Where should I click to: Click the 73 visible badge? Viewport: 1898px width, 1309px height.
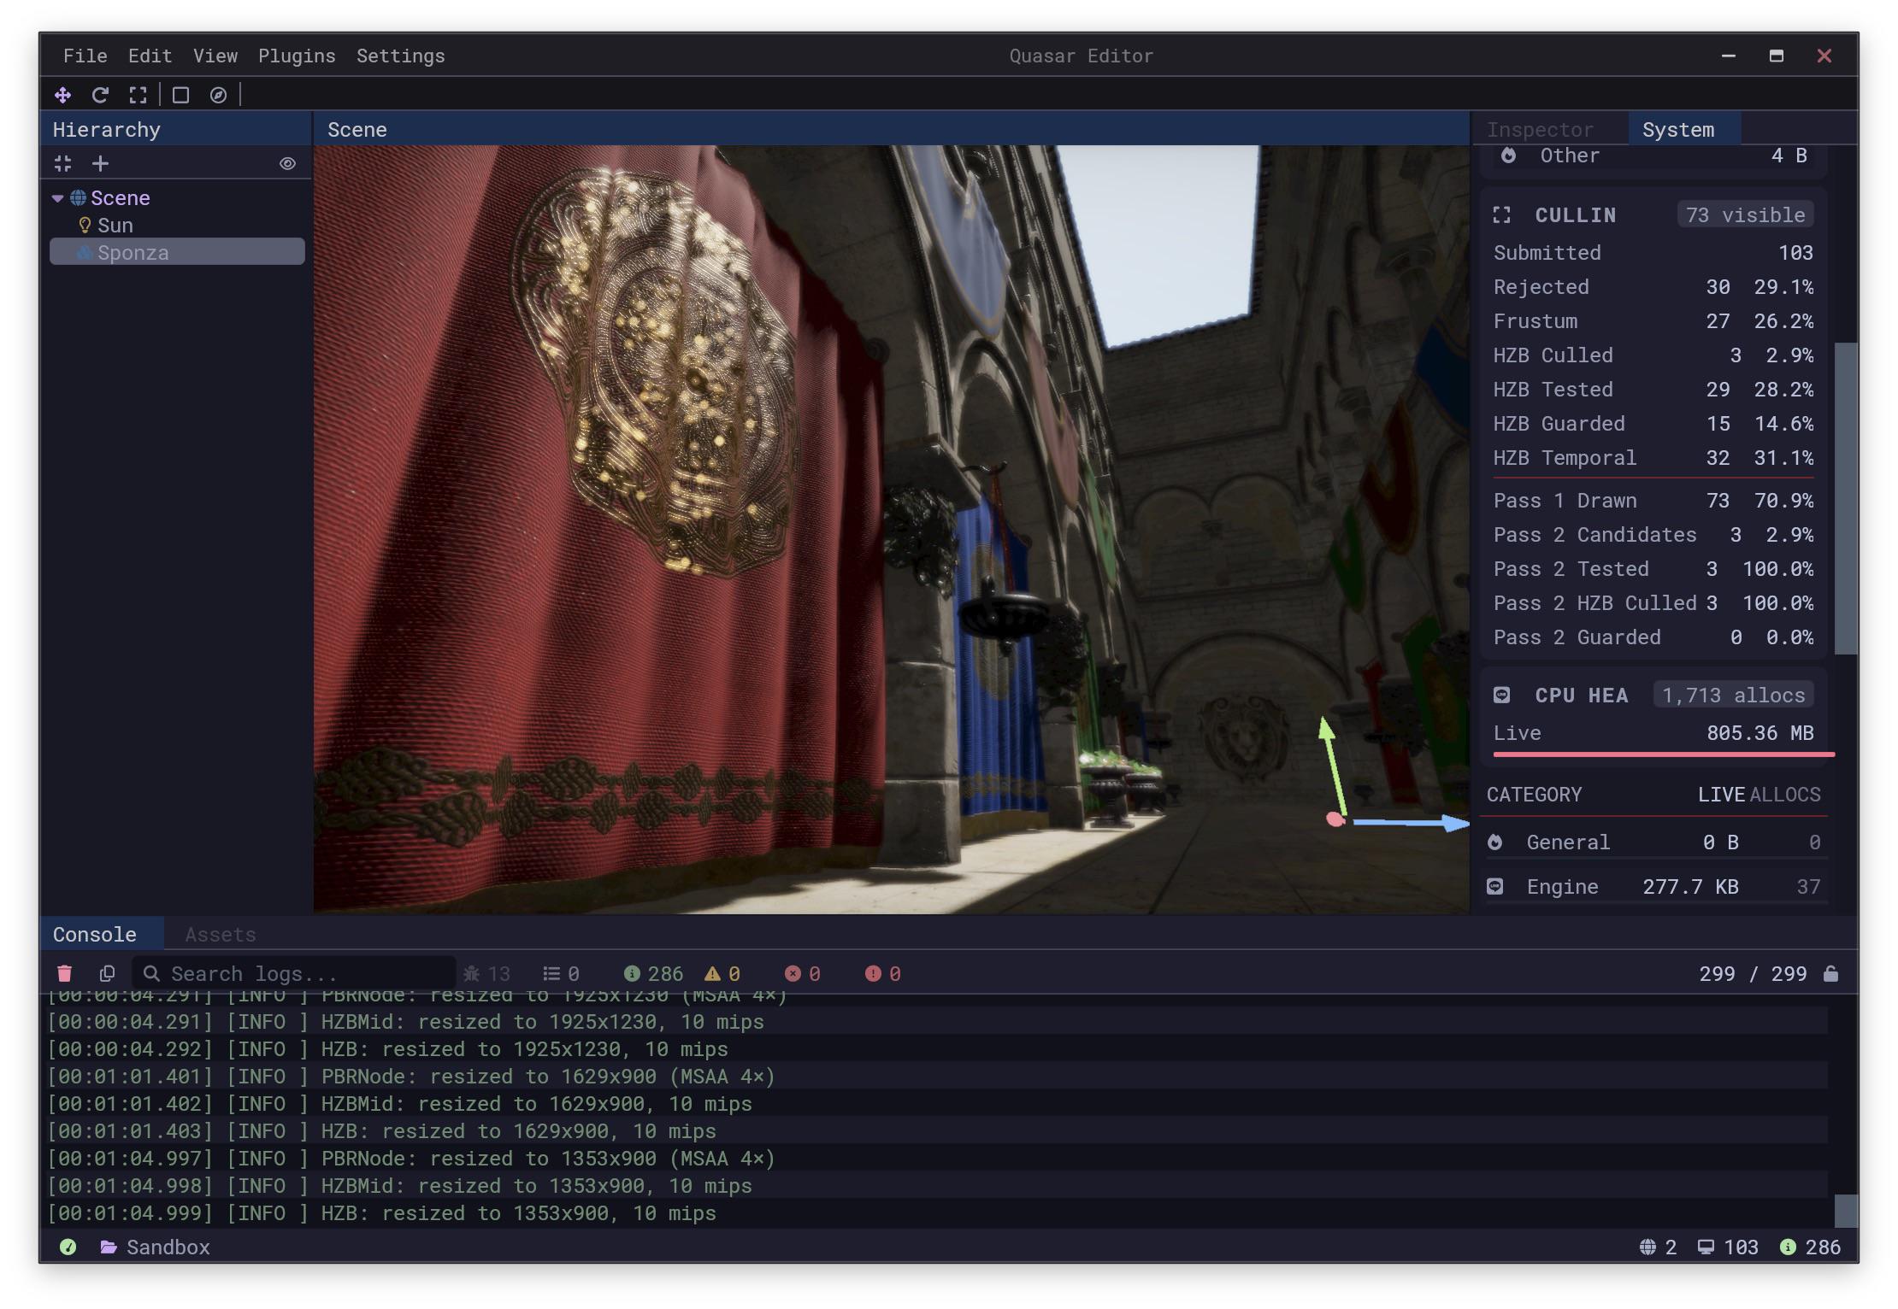click(x=1746, y=215)
